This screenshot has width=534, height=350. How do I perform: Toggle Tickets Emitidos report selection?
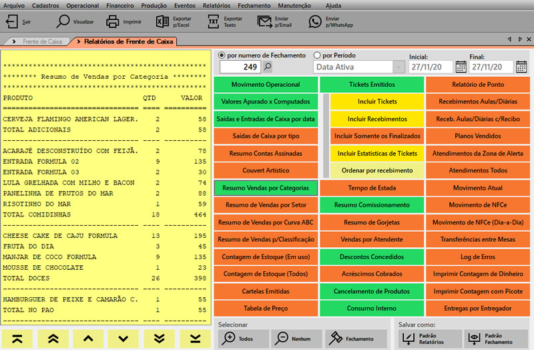(372, 85)
